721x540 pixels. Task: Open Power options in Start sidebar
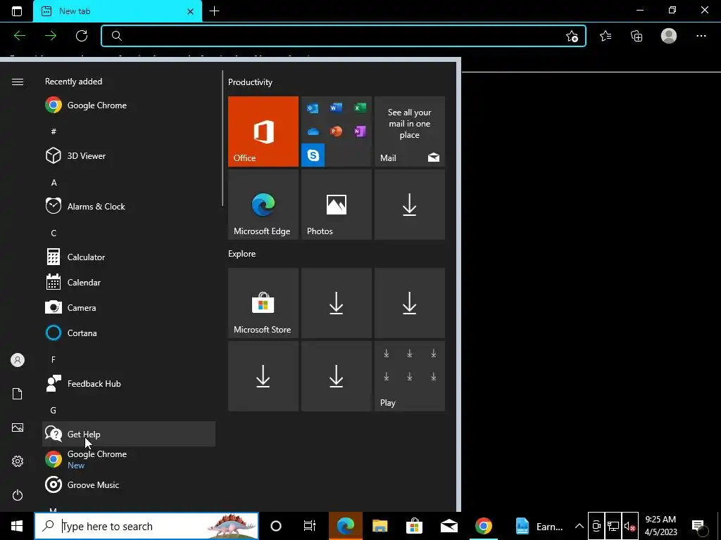click(x=18, y=495)
